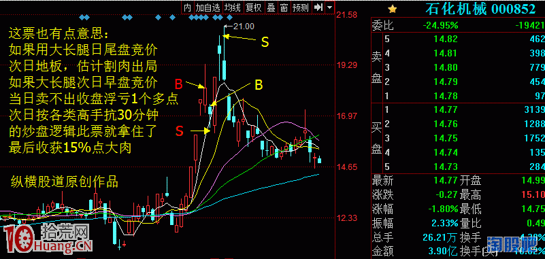Click the 卖盘 sell side label

tap(377, 67)
